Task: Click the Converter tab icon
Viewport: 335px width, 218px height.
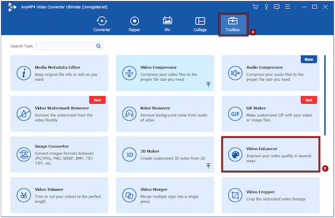Action: [x=102, y=21]
